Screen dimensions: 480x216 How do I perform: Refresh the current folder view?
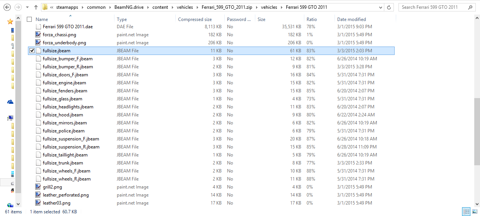click(x=389, y=7)
